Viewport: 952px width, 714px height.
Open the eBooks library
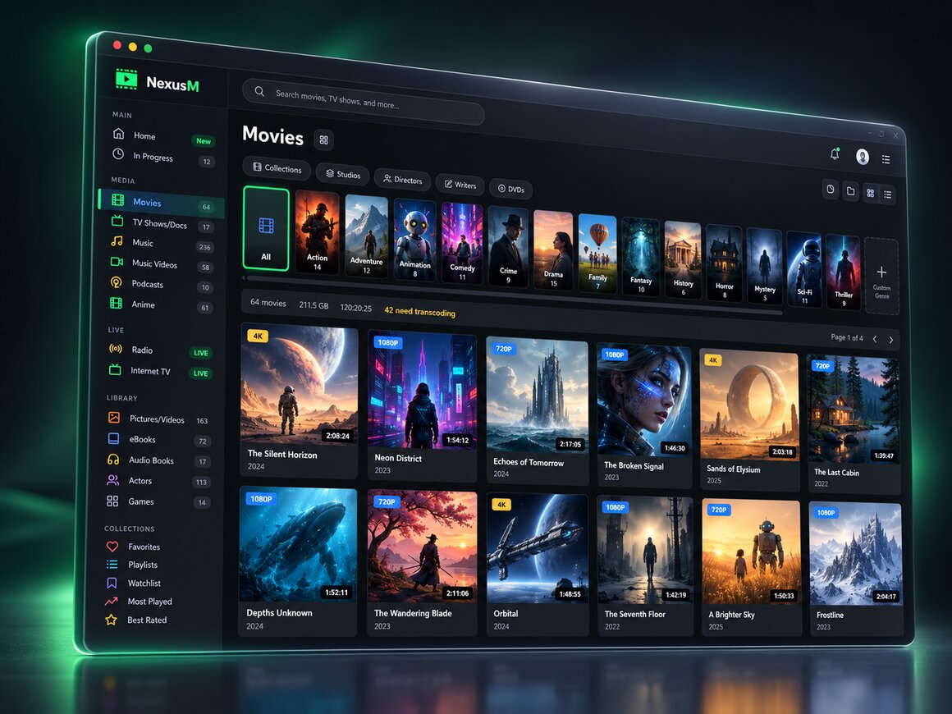click(158, 440)
